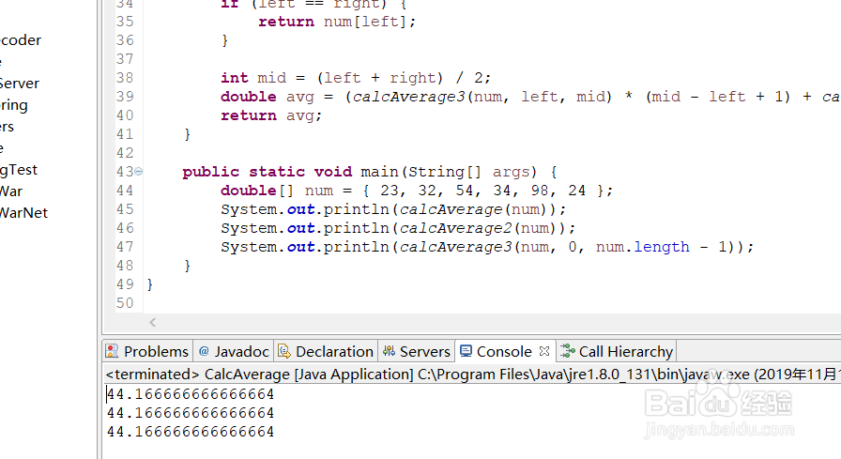Image resolution: width=841 pixels, height=459 pixels.
Task: Click the Javadoc @ icon
Action: [204, 351]
